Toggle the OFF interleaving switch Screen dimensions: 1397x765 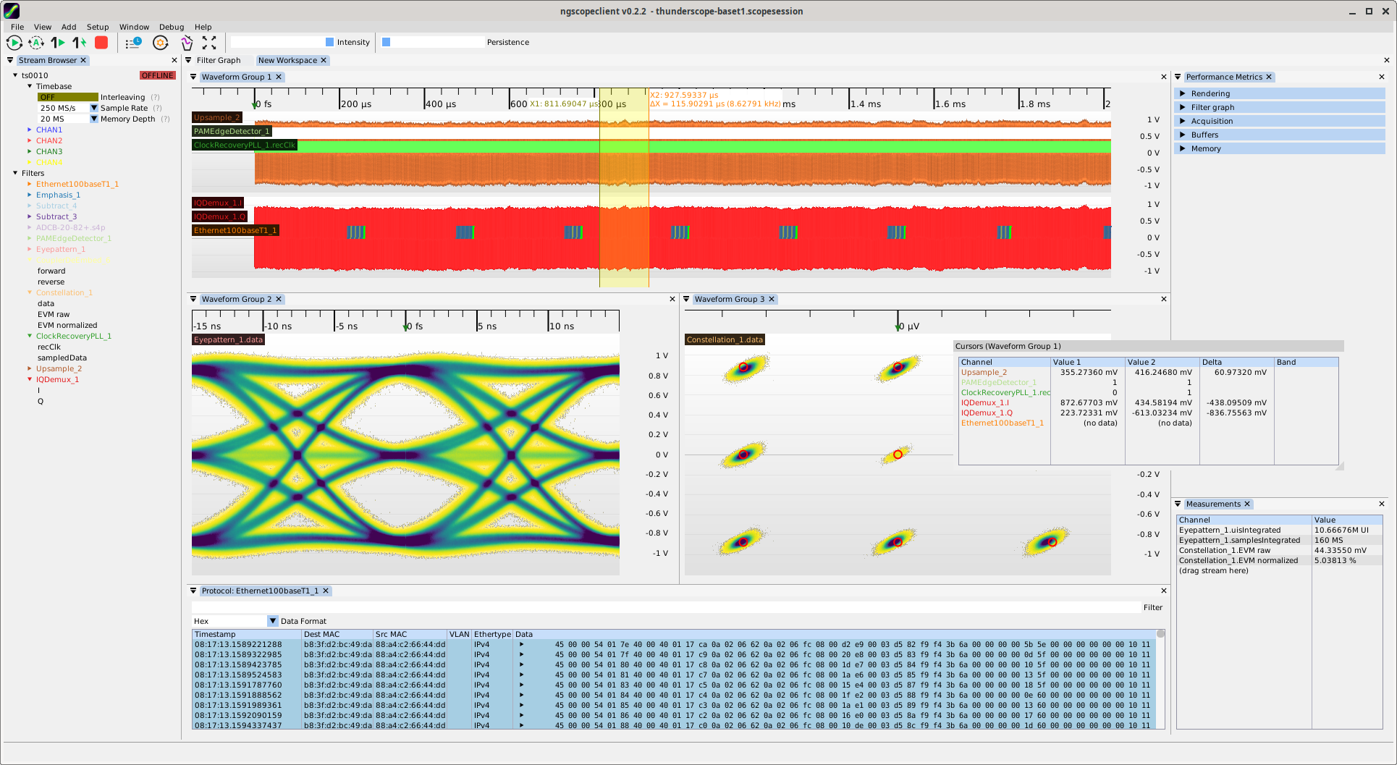click(x=68, y=97)
